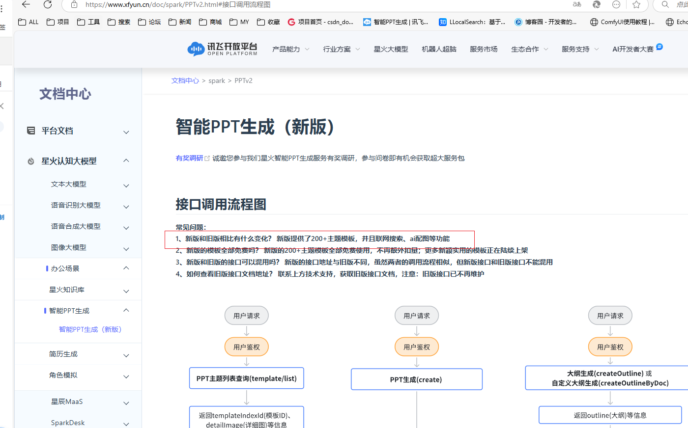688x428 pixels.
Task: Click the external-link icon beside 有奖调研
Action: click(x=207, y=158)
